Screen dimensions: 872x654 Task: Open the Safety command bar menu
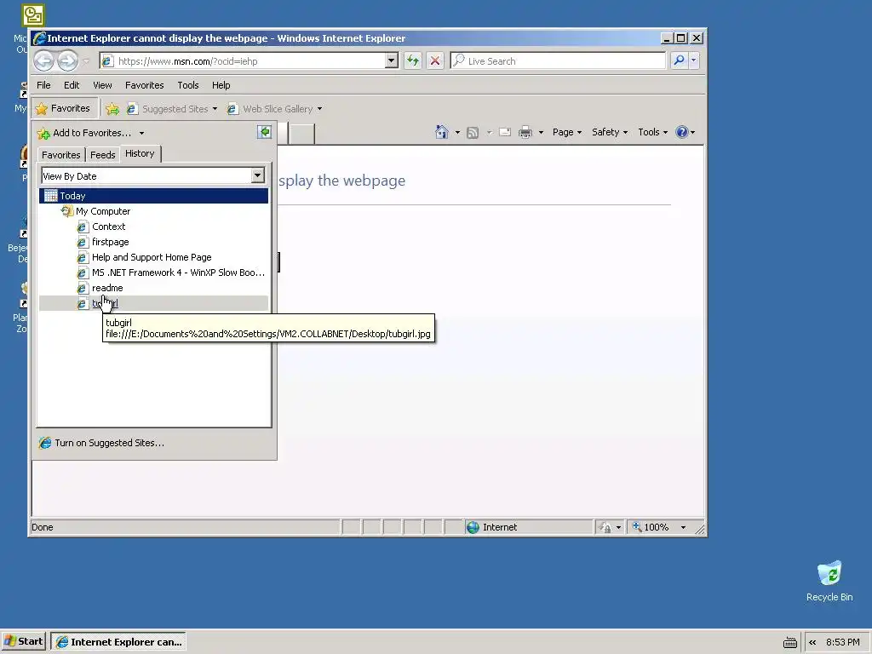point(610,132)
